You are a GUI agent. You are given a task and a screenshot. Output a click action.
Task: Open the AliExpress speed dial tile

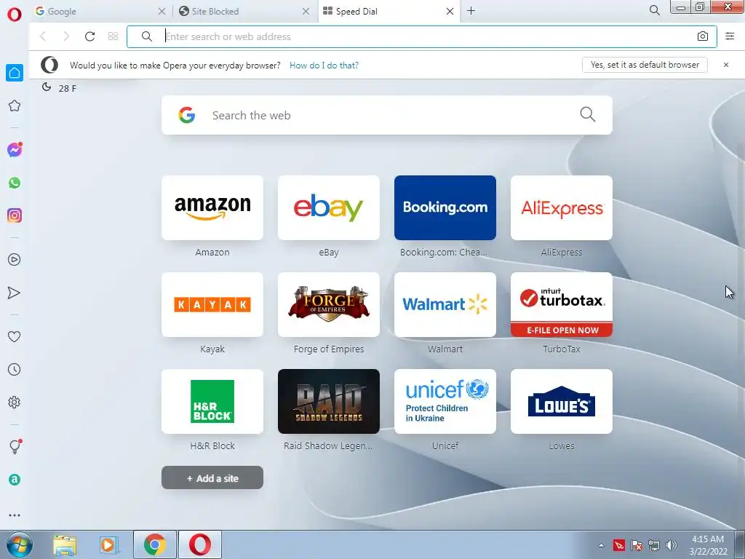562,207
